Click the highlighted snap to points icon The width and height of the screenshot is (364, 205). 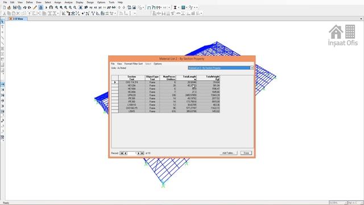coord(2,84)
